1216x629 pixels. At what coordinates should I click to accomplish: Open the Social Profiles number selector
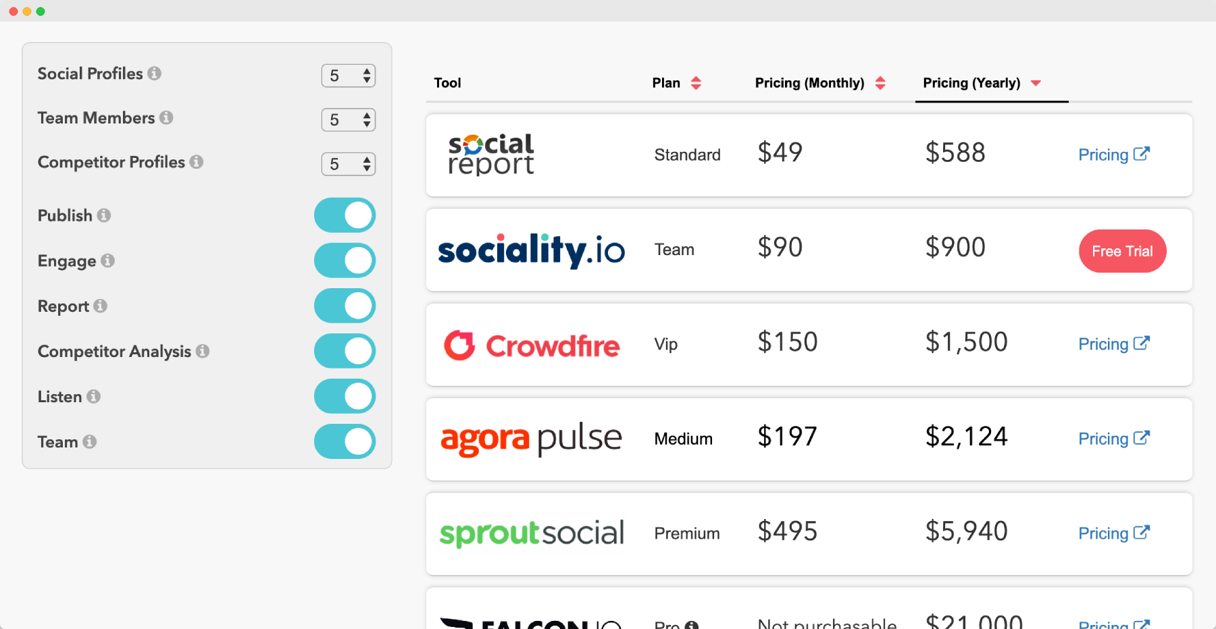coord(348,76)
